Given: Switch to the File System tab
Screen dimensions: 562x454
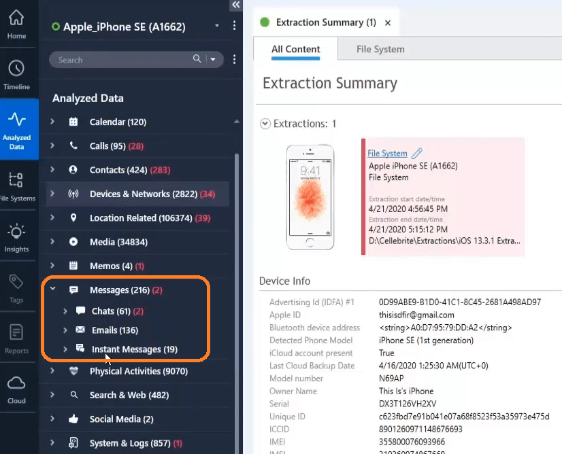Looking at the screenshot, I should 380,49.
